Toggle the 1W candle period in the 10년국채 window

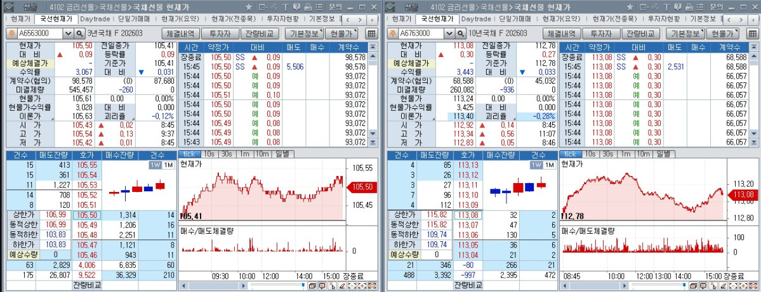536,165
